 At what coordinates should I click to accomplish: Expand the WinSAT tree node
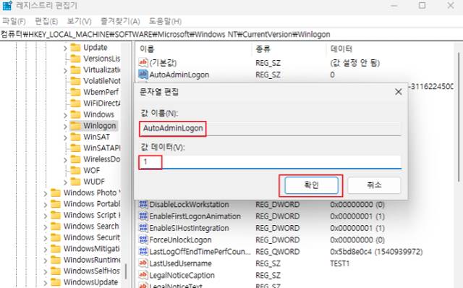(65, 137)
